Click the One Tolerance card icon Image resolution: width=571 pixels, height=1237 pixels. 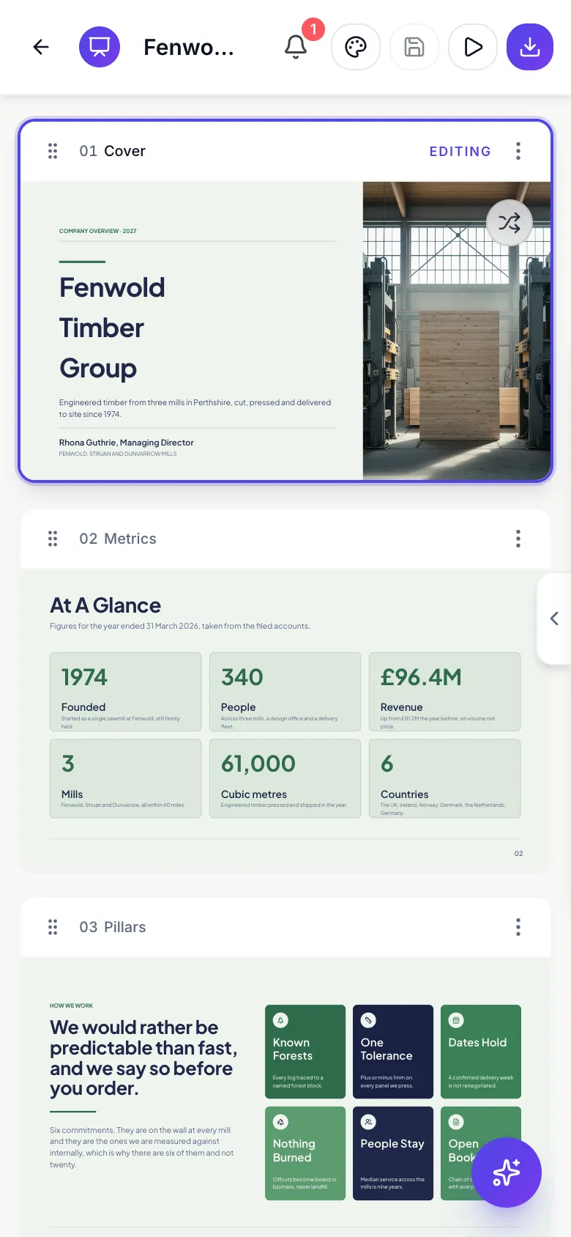coord(368,1020)
